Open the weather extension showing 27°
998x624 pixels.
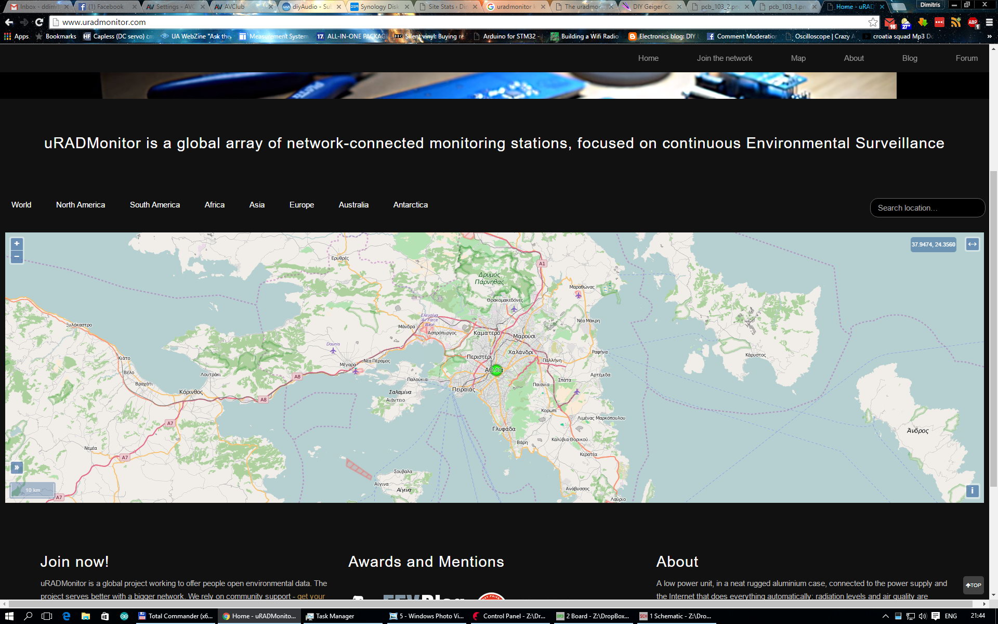click(x=906, y=22)
